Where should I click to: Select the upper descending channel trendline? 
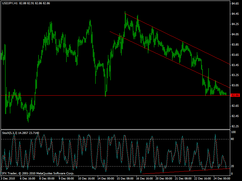coord(181,41)
